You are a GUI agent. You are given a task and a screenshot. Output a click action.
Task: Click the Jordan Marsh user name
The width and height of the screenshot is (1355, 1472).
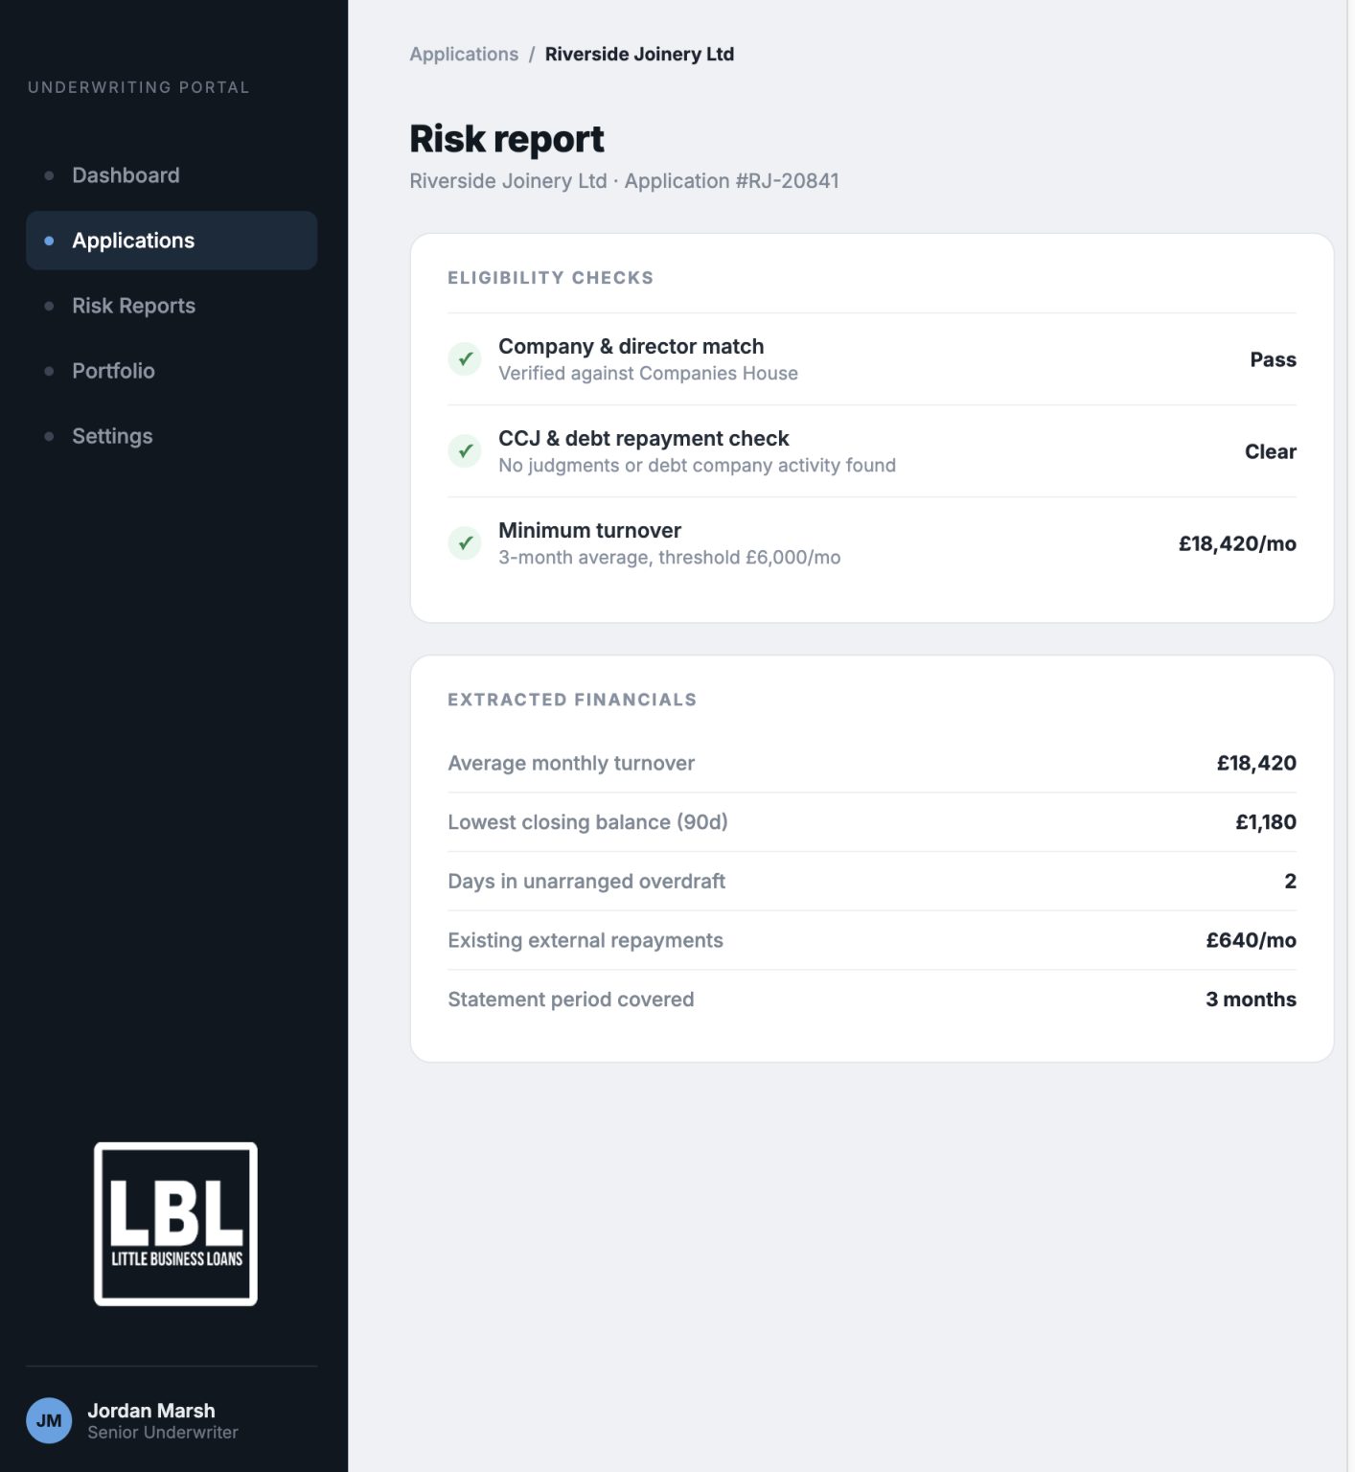(x=151, y=1411)
